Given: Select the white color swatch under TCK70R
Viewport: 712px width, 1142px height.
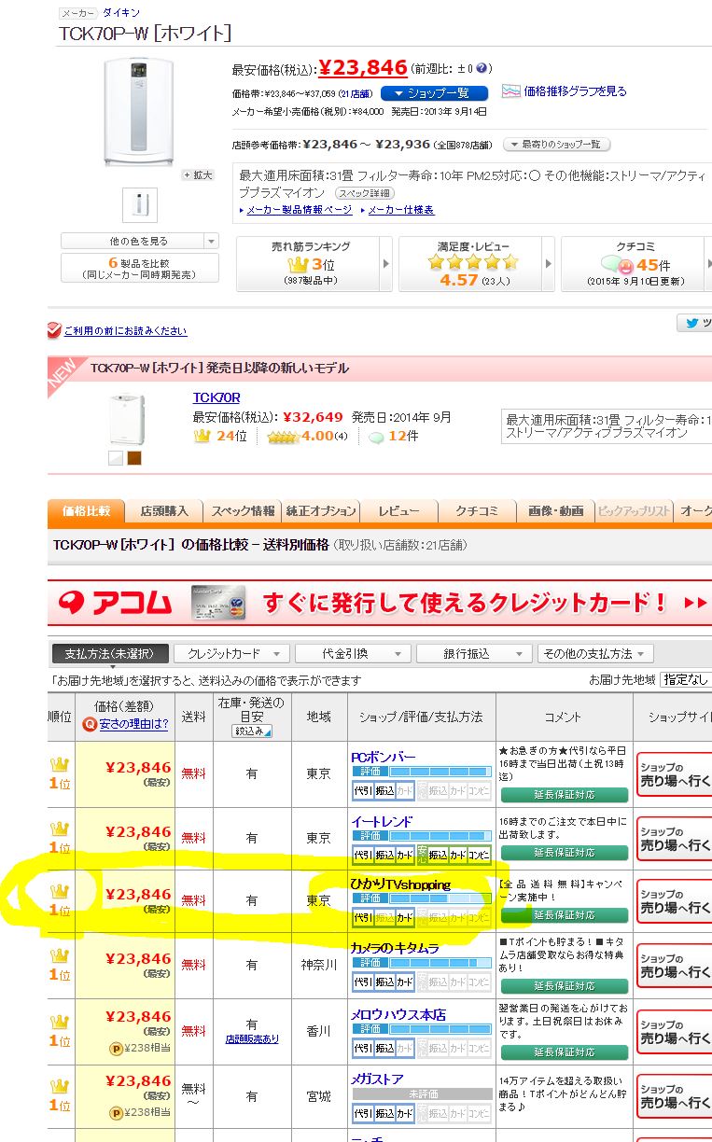Looking at the screenshot, I should pyautogui.click(x=116, y=458).
